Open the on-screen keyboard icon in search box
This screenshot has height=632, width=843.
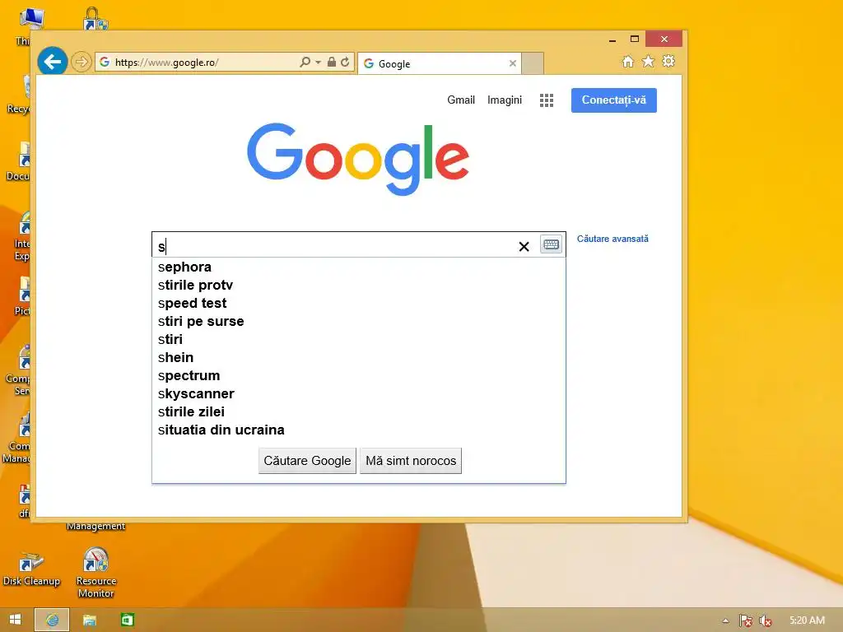[551, 244]
